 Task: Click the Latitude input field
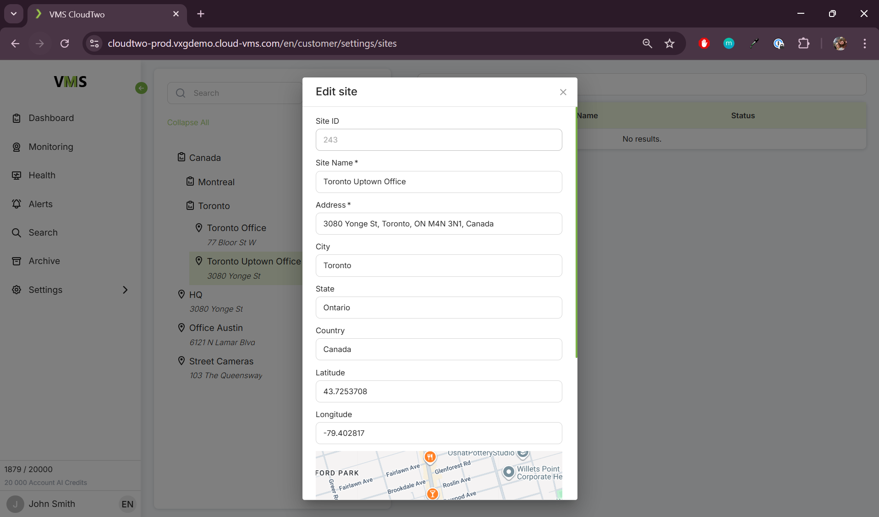click(439, 391)
